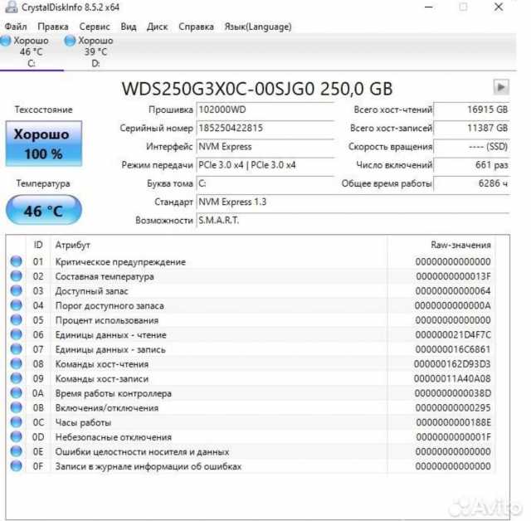Click the Raw-значения column header
Image resolution: width=531 pixels, height=521 pixels.
point(441,245)
